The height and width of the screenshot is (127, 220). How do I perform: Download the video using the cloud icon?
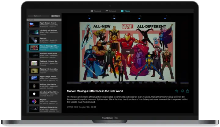(x=182, y=91)
